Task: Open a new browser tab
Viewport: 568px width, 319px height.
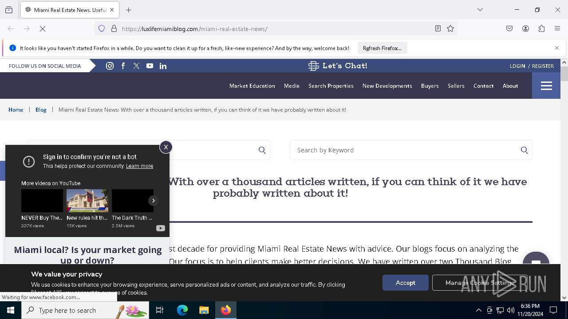Action: tap(129, 10)
